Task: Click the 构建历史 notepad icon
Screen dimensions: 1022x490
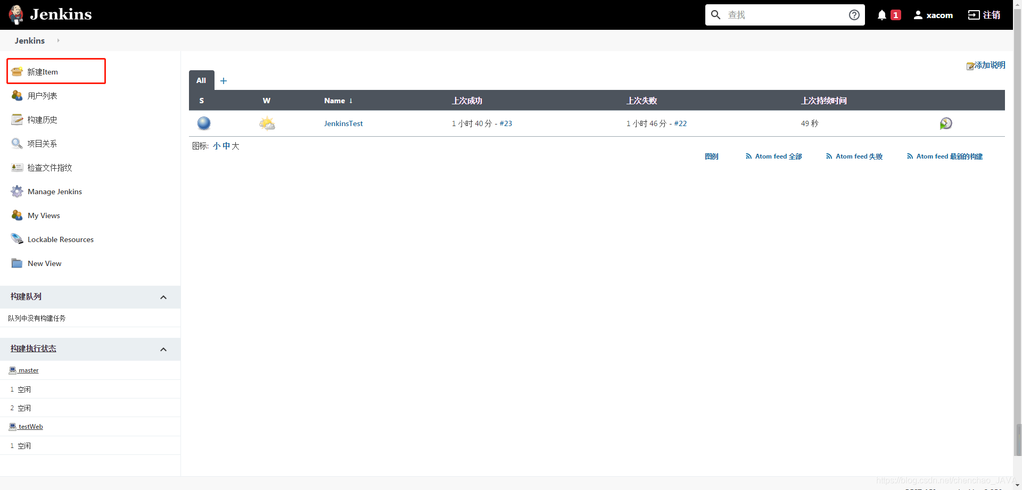Action: point(17,119)
